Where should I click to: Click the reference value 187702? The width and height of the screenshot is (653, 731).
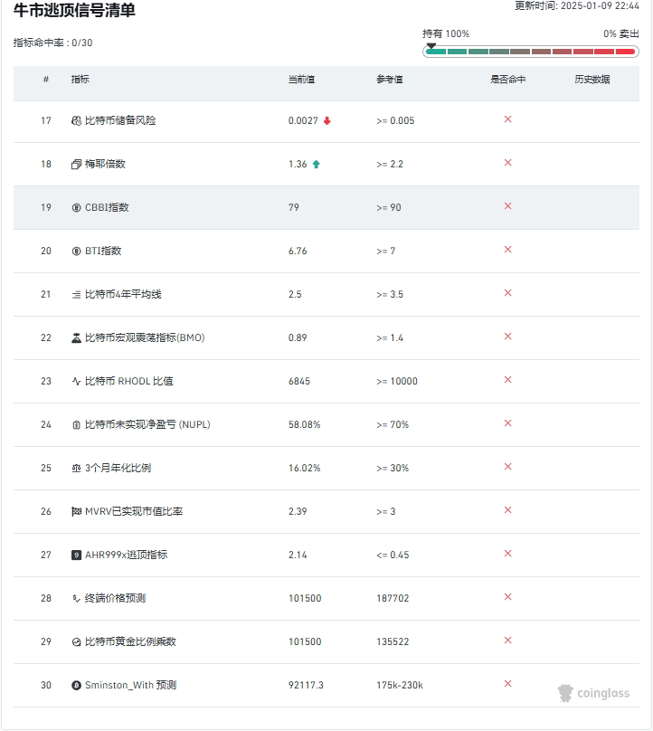pyautogui.click(x=393, y=598)
